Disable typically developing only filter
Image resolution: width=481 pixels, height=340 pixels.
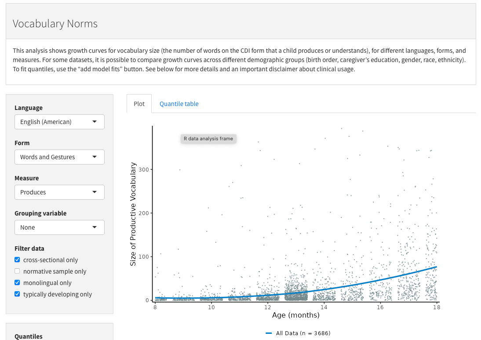pos(17,294)
